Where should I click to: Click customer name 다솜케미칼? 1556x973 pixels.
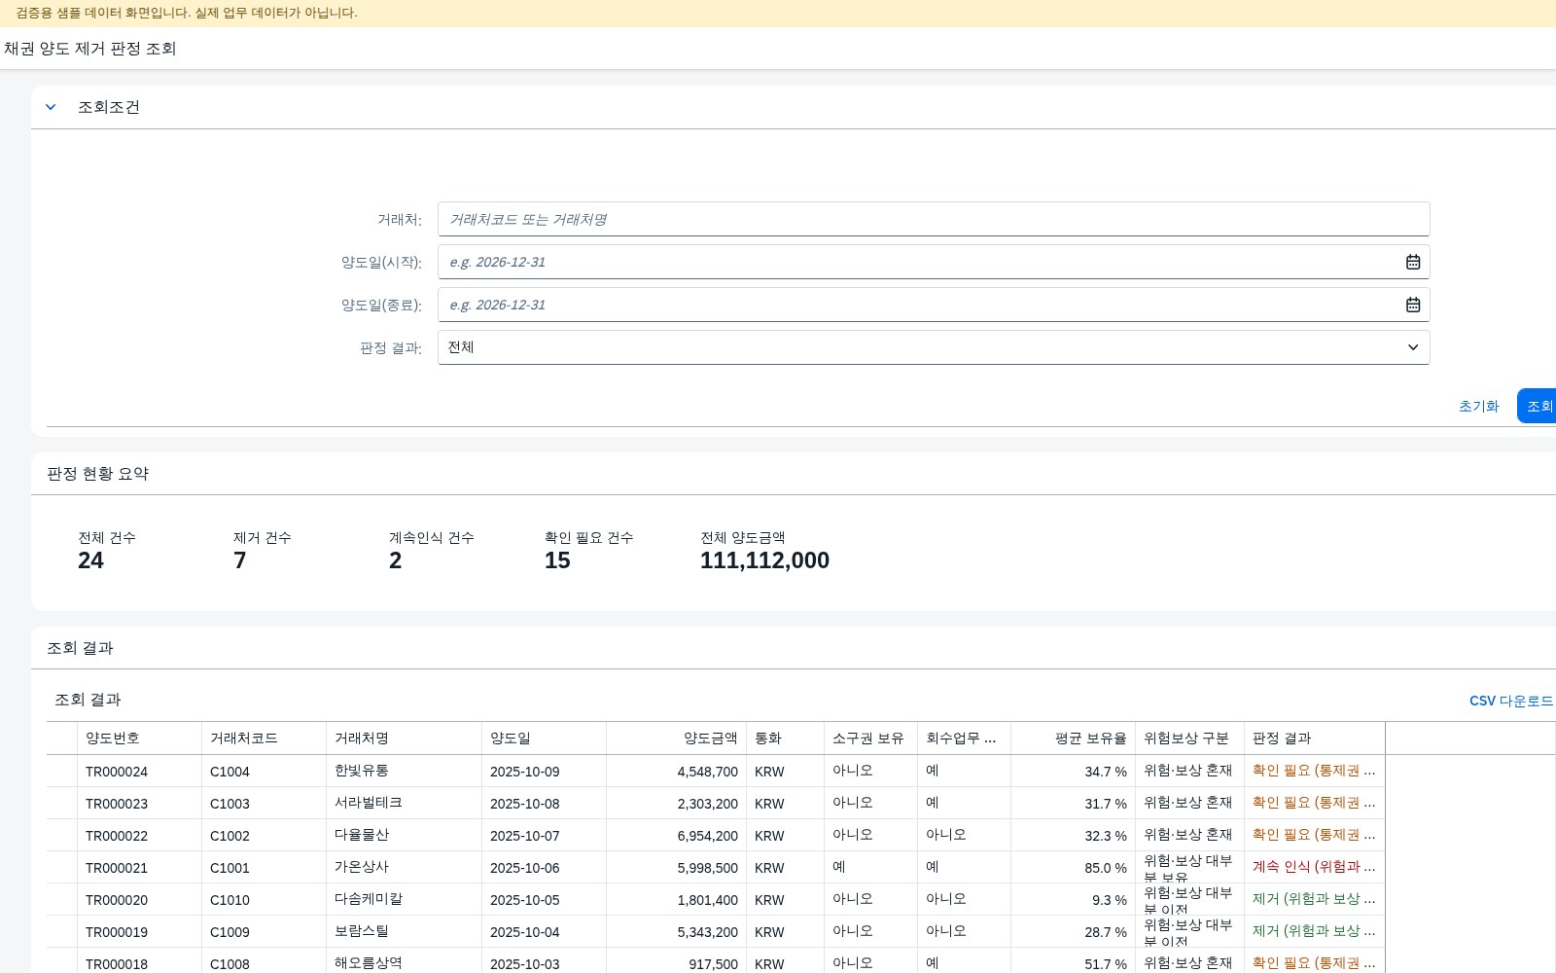[x=369, y=898]
